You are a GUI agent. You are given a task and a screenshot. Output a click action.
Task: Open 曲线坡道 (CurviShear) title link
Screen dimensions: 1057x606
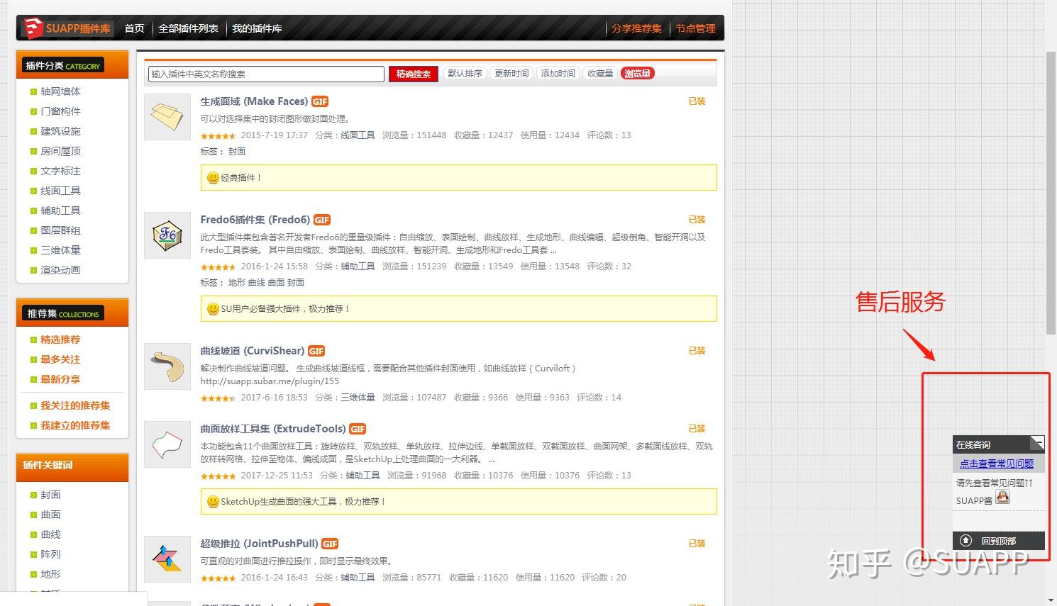(x=253, y=351)
